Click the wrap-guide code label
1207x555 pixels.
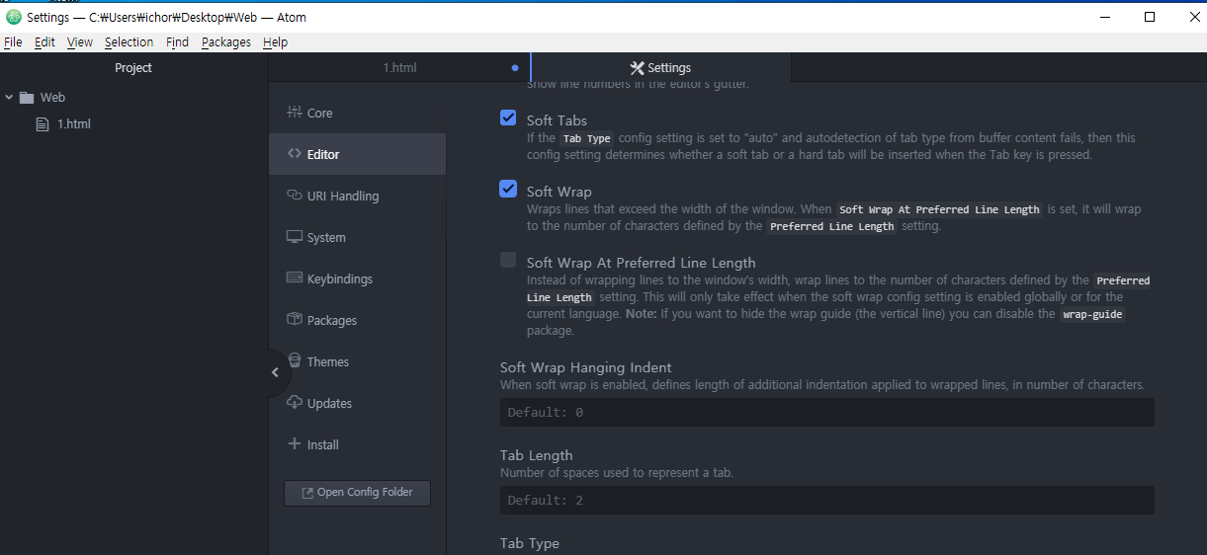pos(1092,314)
